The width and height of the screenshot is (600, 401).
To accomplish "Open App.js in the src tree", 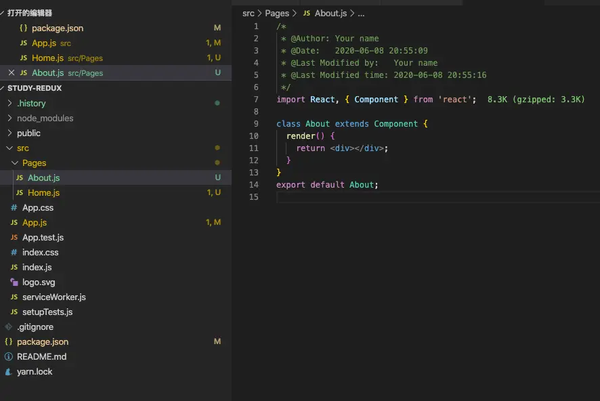I will 116,222.
